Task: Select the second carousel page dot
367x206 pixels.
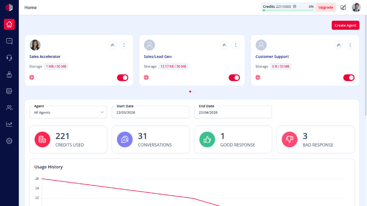Action: (194, 92)
